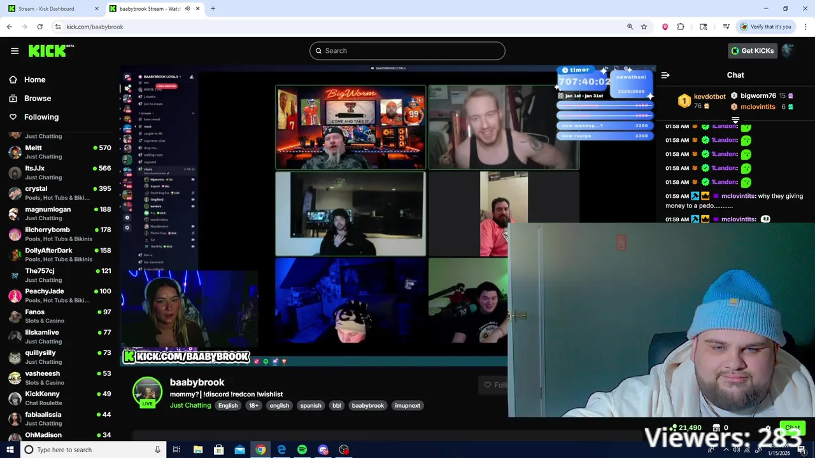Open crystal channel in sidebar
Screen dimensions: 815x458
click(x=60, y=193)
